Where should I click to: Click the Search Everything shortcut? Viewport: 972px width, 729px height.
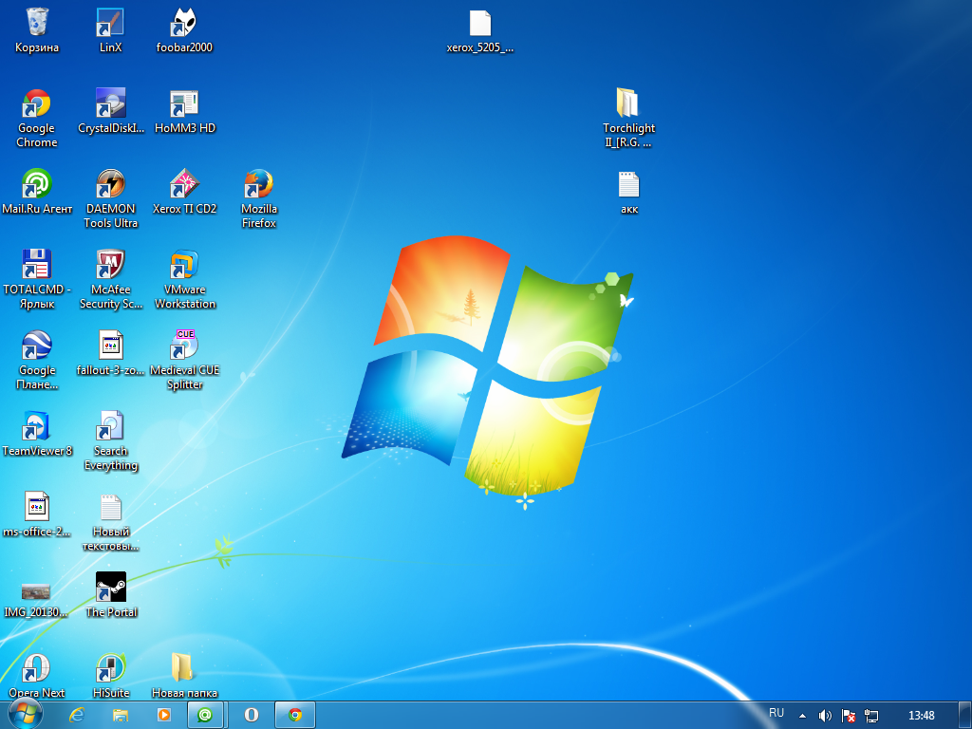(111, 426)
